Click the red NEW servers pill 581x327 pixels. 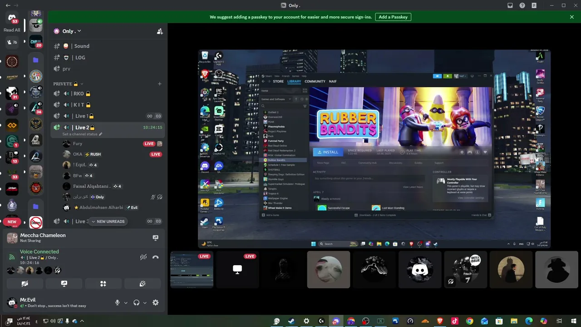[x=12, y=222]
